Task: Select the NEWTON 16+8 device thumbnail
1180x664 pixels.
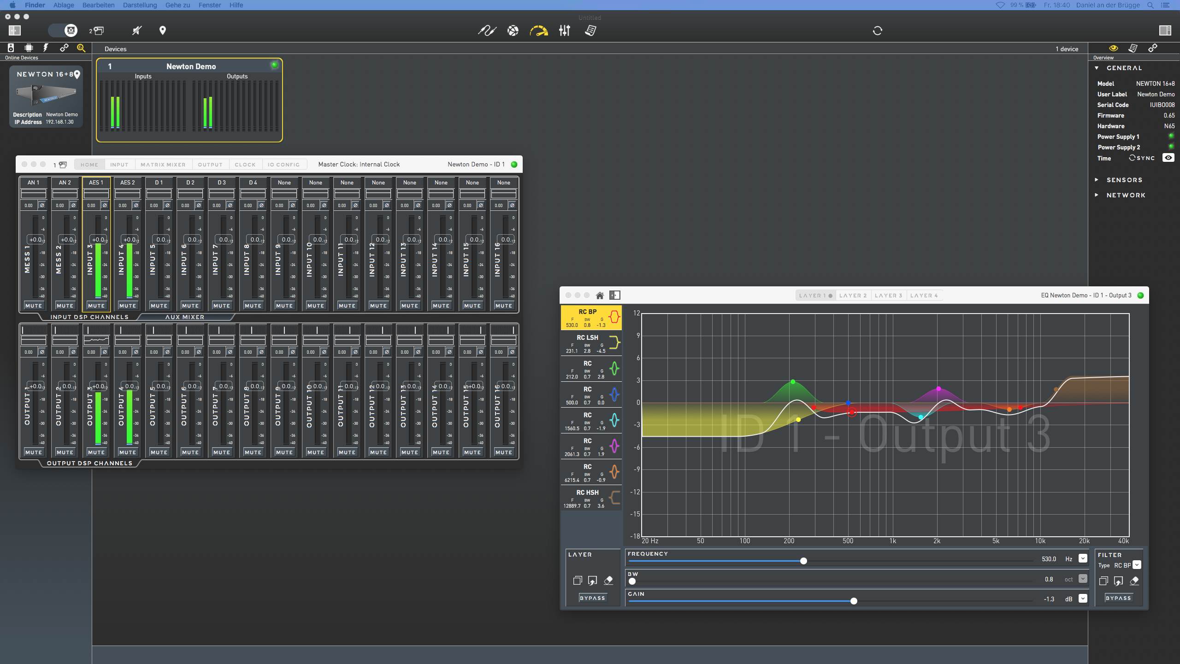Action: tap(46, 96)
